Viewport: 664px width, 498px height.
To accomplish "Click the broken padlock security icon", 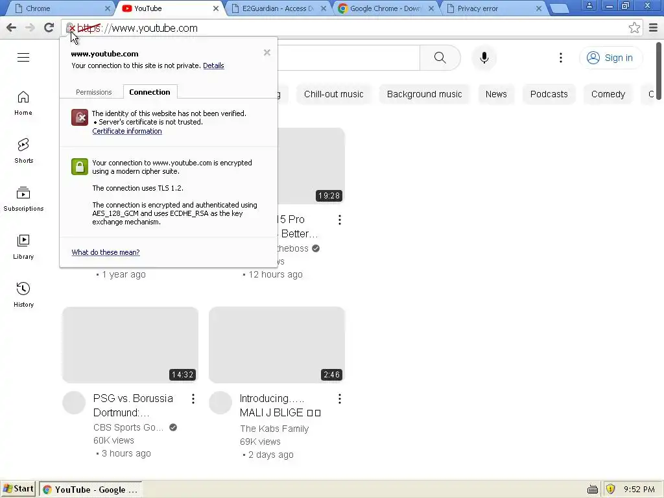I will click(70, 28).
